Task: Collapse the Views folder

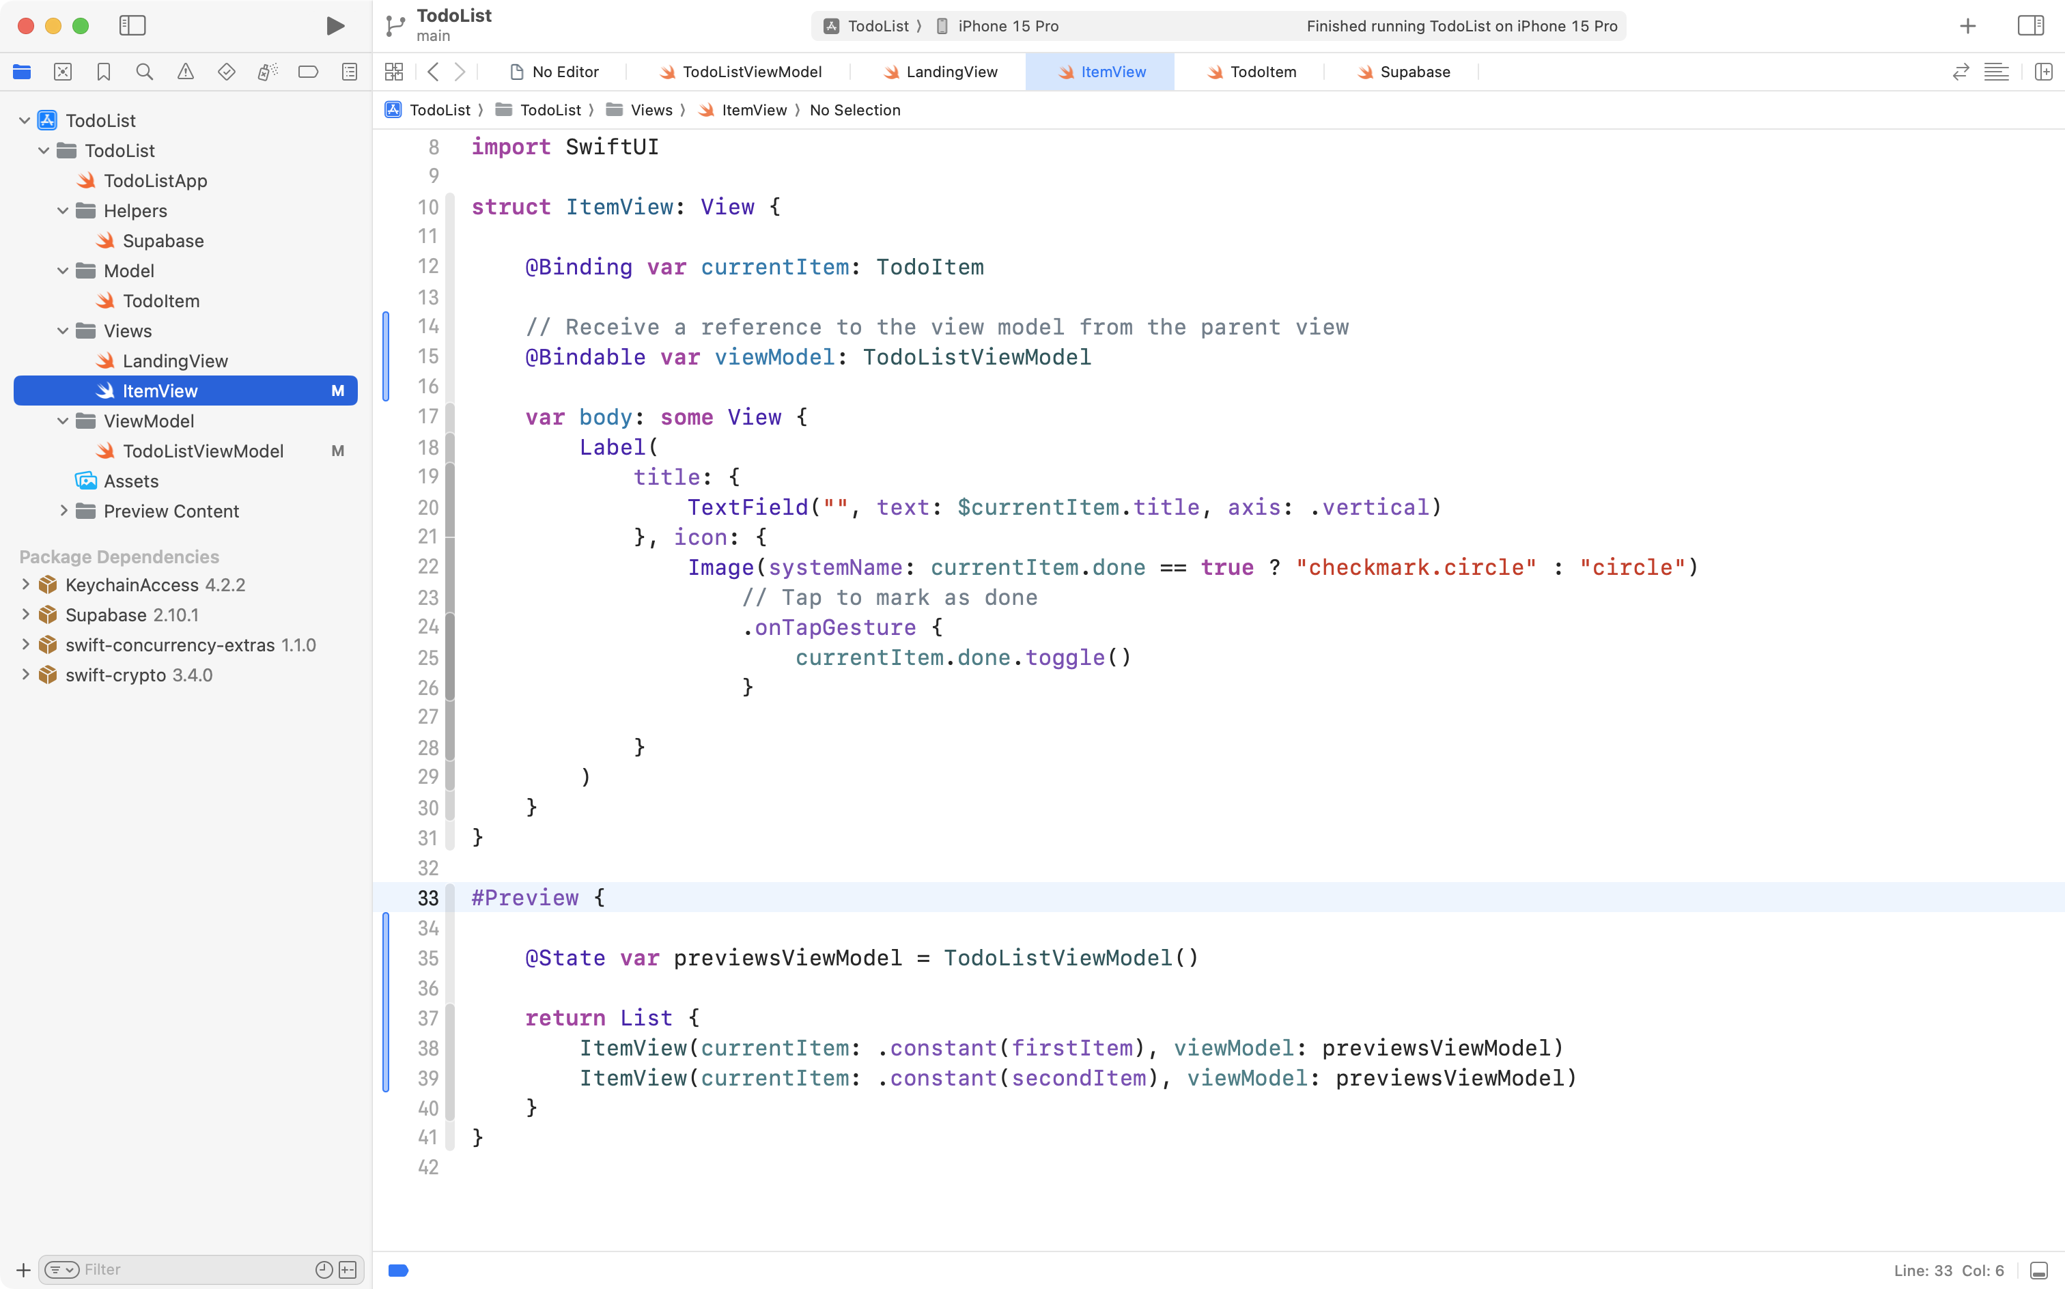Action: (x=61, y=330)
